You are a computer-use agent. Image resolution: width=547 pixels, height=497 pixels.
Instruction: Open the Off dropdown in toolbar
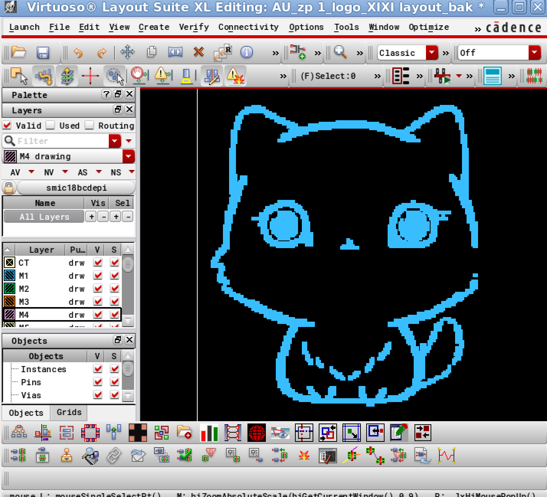click(x=534, y=52)
